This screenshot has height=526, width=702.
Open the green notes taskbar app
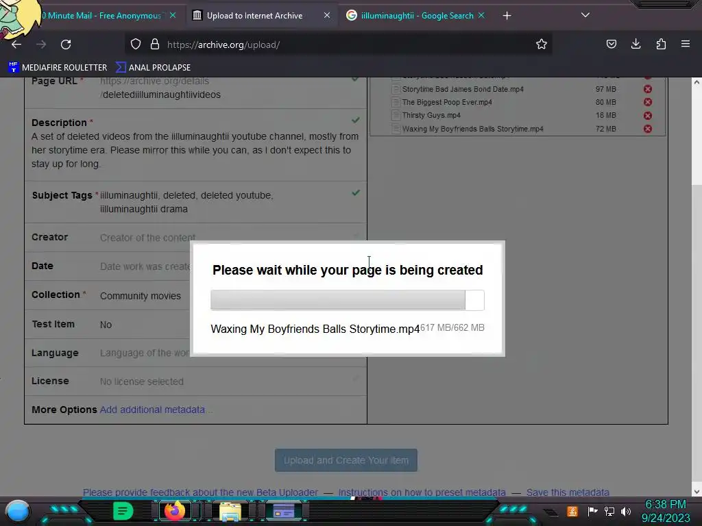coord(123,511)
